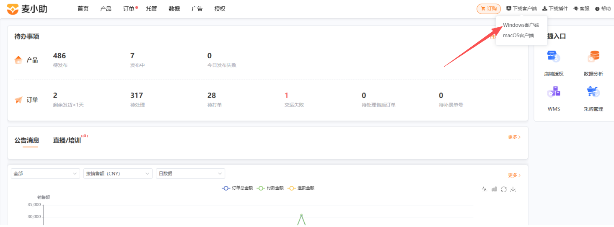Switch chart to line view icon

[484, 189]
